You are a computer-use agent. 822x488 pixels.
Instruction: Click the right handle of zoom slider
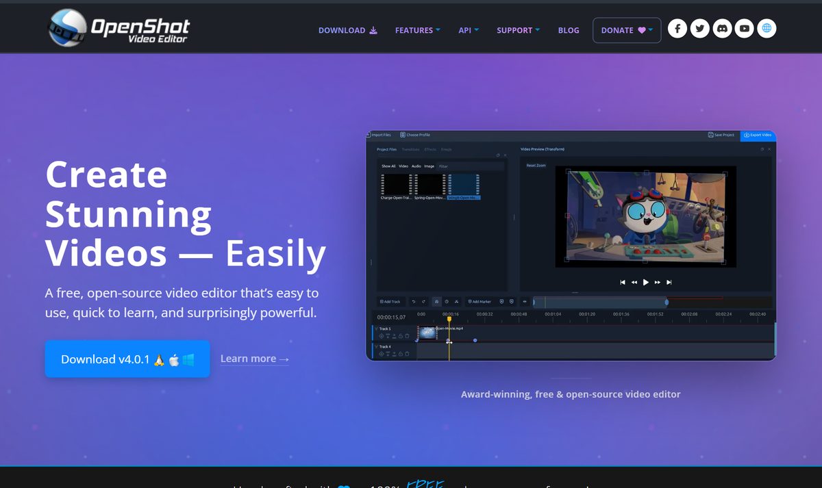click(x=667, y=302)
